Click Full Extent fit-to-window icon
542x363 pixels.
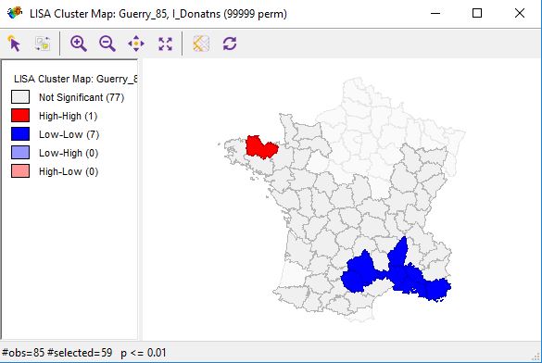coord(165,44)
